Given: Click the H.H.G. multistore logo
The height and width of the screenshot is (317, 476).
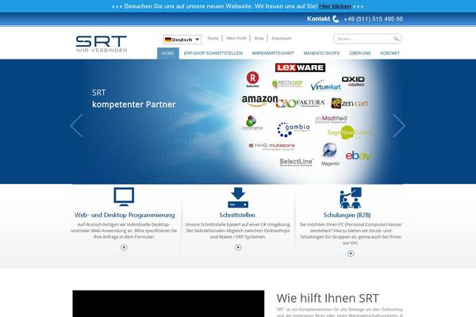Looking at the screenshot, I should (271, 147).
